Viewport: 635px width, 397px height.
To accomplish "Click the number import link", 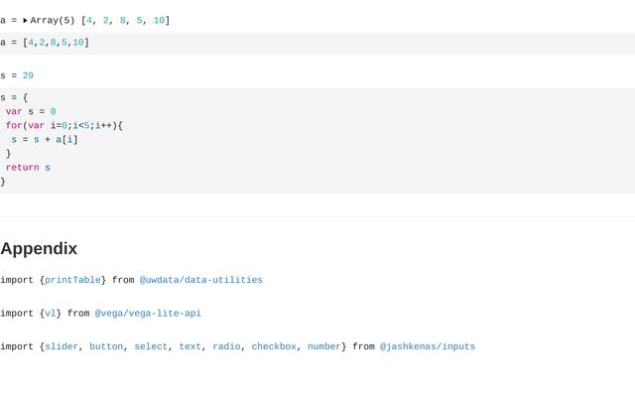I will tap(323, 347).
